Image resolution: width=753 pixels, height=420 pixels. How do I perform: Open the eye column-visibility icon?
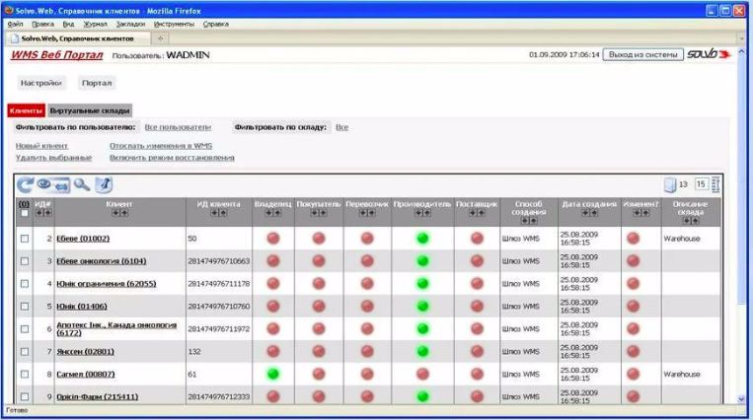point(44,183)
